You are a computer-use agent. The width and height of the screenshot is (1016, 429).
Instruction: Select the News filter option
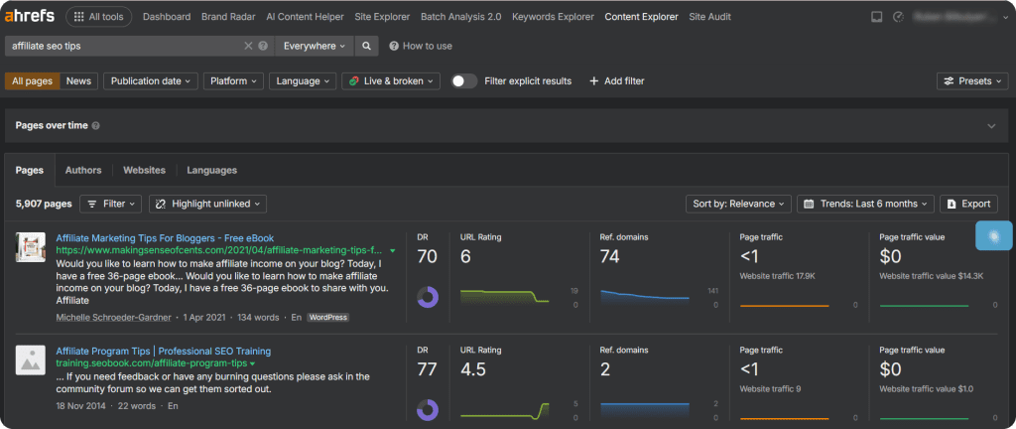(x=78, y=81)
